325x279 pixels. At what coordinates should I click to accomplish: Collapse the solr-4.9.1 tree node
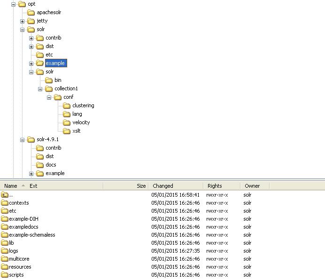(23, 140)
